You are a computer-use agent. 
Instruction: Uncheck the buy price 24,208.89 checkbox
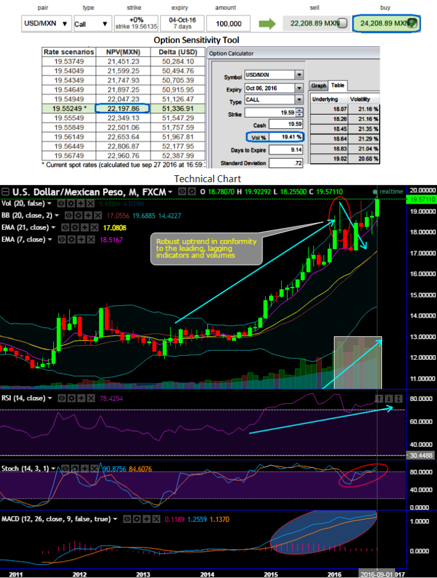tap(412, 24)
